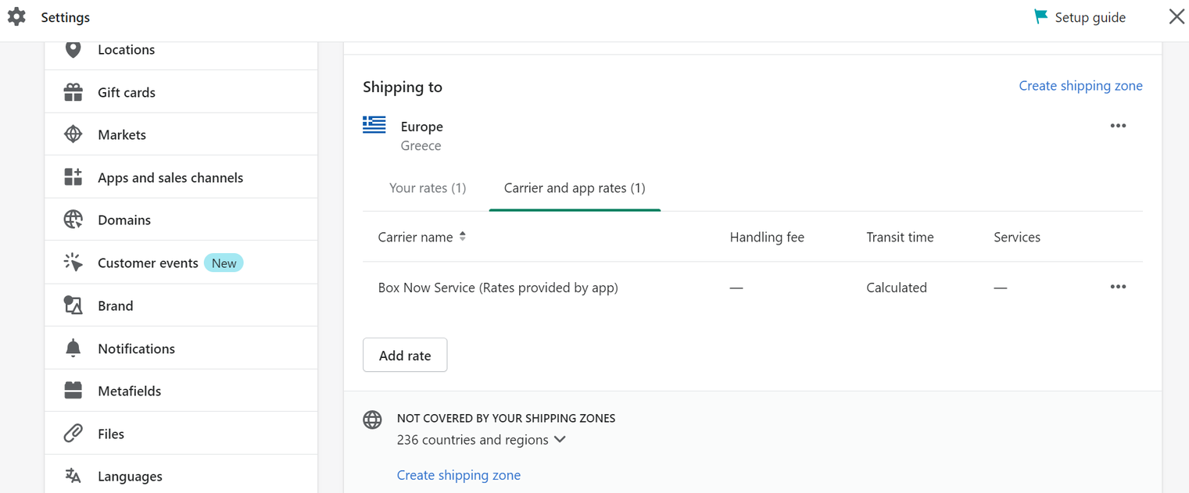Click the Files paperclip icon
Viewport: 1189px width, 493px height.
[73, 434]
